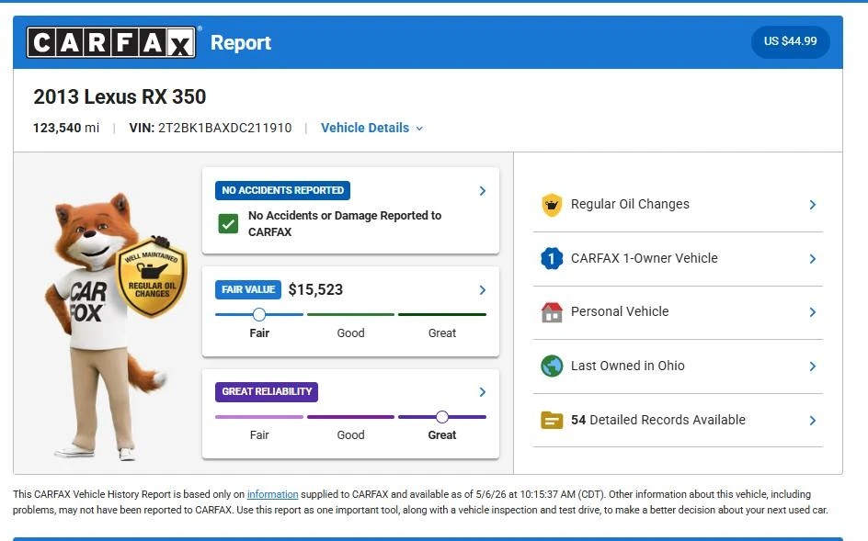Open the Fair Value card arrow
Image resolution: width=868 pixels, height=541 pixels.
click(x=482, y=290)
